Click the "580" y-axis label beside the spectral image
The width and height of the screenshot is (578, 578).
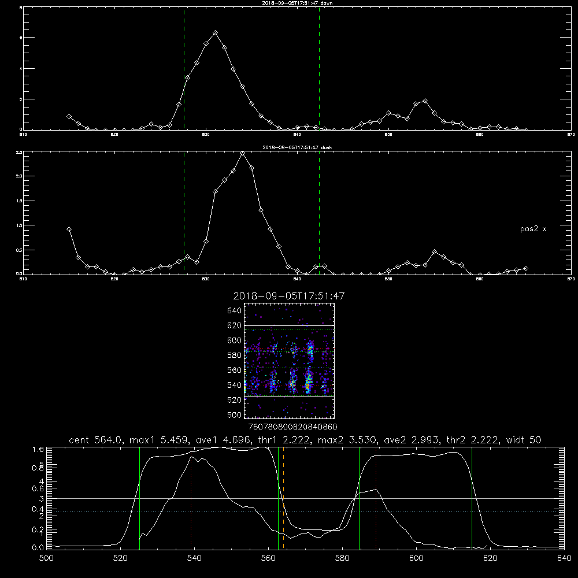click(x=234, y=355)
